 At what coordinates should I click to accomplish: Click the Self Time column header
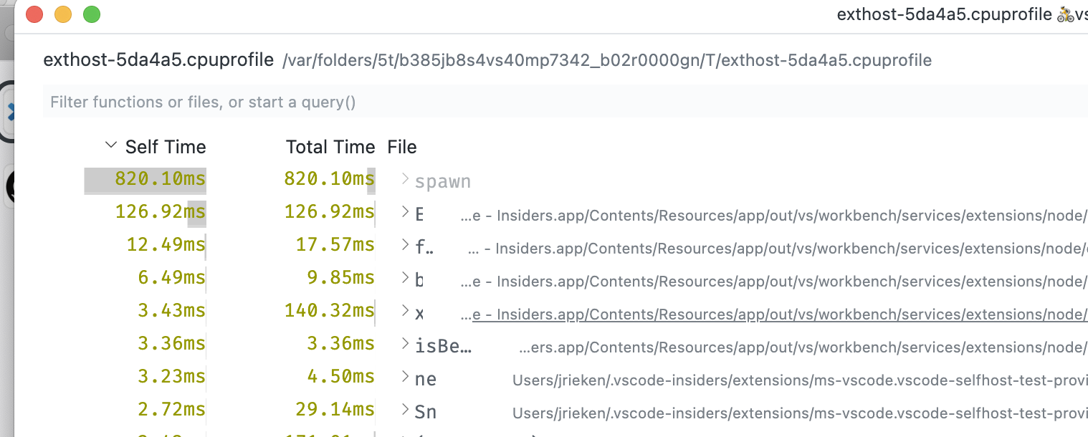click(166, 146)
